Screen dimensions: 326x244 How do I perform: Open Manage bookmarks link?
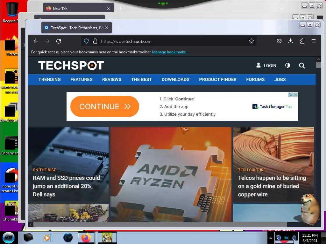click(170, 52)
